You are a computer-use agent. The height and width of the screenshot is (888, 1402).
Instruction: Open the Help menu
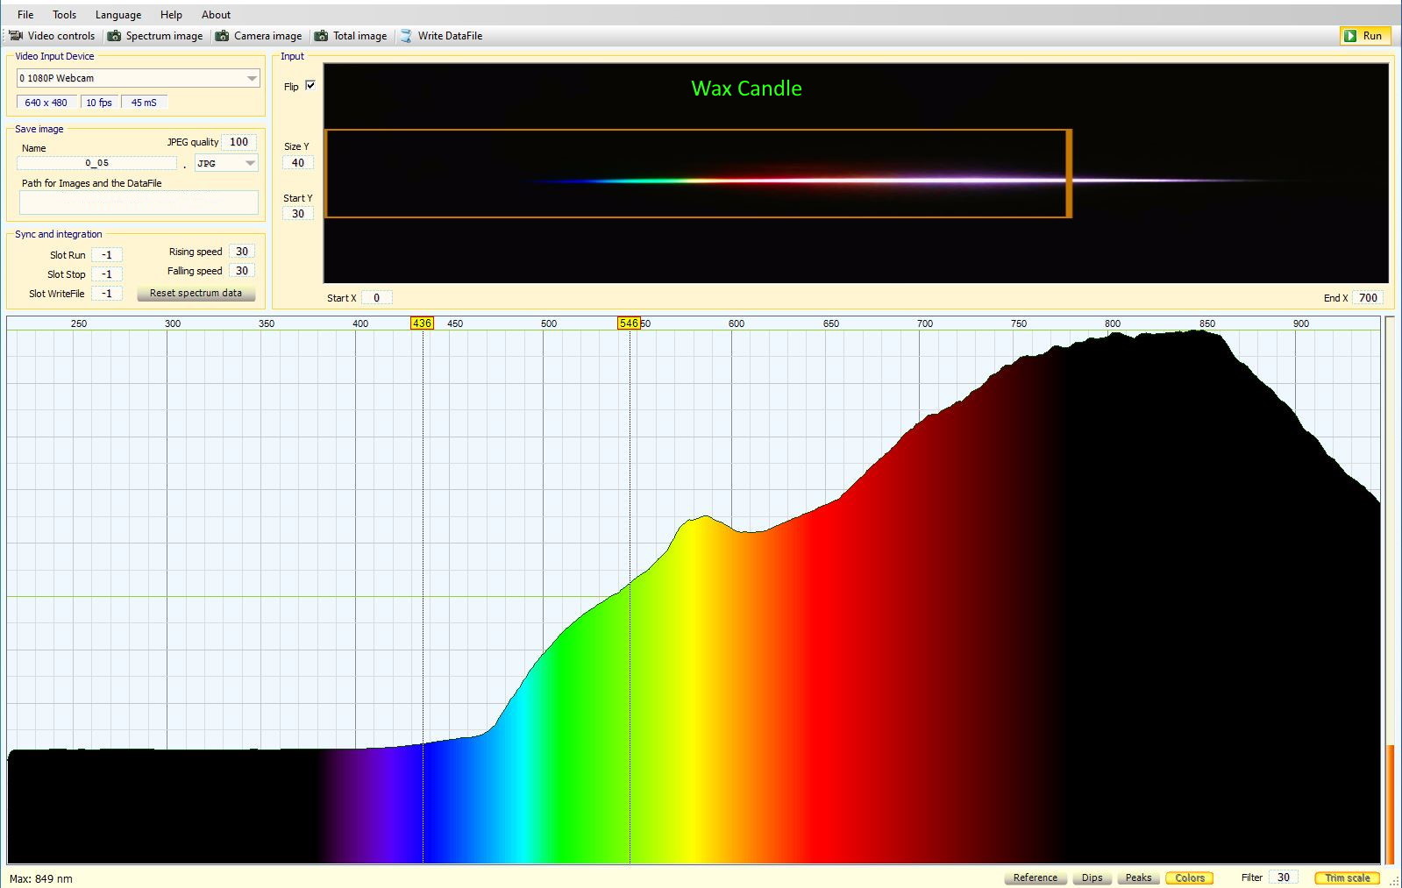coord(171,15)
